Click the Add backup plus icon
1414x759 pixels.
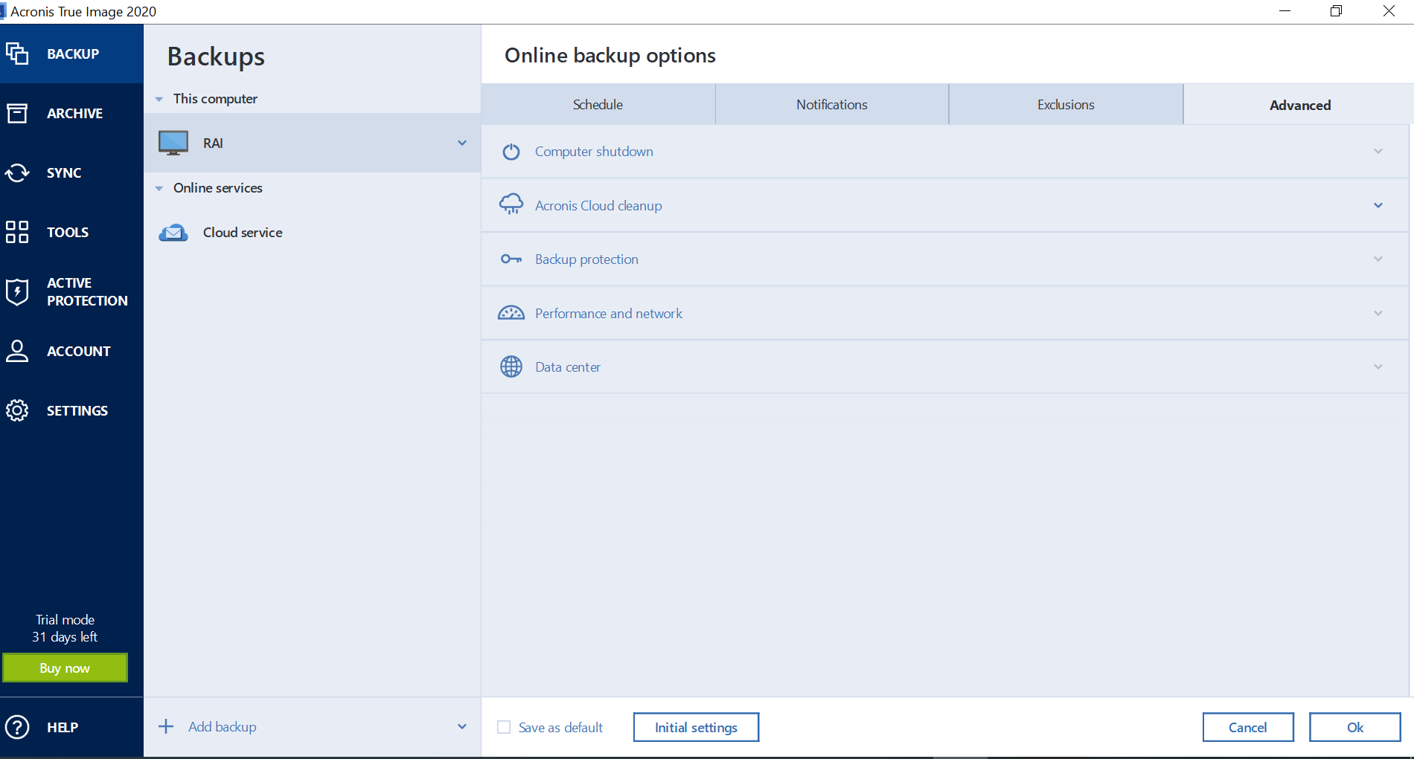tap(166, 726)
